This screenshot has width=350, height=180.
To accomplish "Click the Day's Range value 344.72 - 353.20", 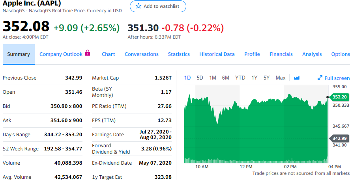I will [63, 135].
